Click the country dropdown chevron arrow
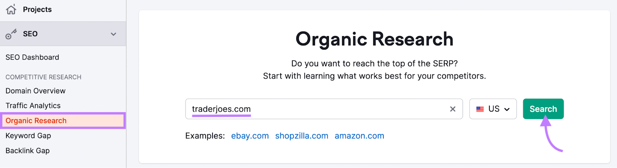617x168 pixels. [507, 110]
